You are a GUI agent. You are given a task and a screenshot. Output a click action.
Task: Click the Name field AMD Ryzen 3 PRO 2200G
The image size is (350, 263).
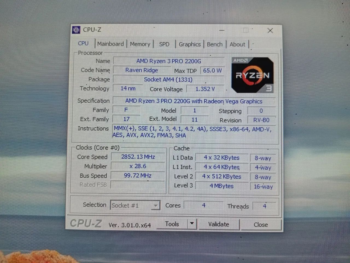[169, 61]
